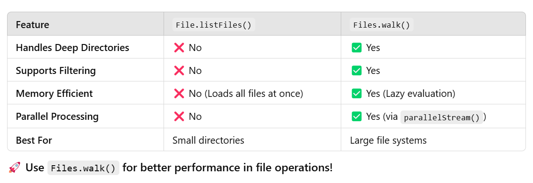Click the Memory Efficient row label
This screenshot has width=533, height=183.
click(x=55, y=94)
